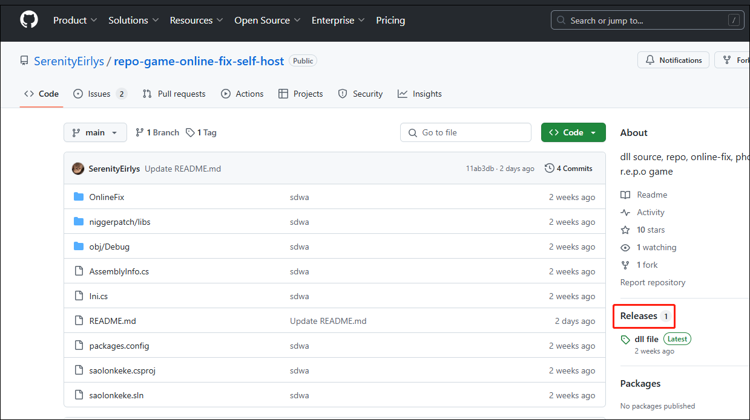Image resolution: width=750 pixels, height=420 pixels.
Task: Open the Update README.md latest commit message
Action: 183,169
